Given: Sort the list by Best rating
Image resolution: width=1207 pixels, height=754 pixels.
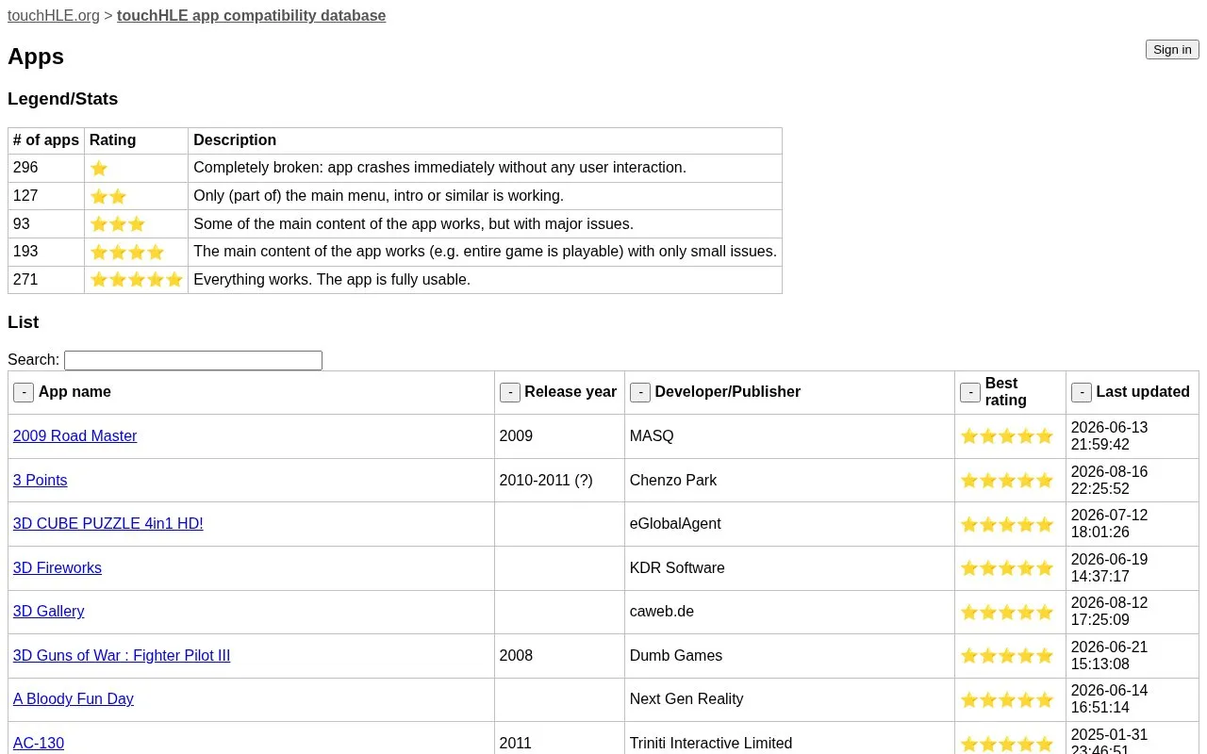Looking at the screenshot, I should click(970, 392).
